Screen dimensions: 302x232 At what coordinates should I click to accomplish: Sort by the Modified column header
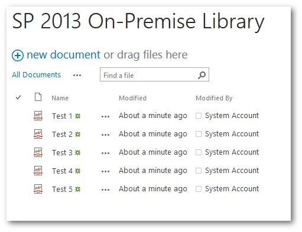point(132,98)
